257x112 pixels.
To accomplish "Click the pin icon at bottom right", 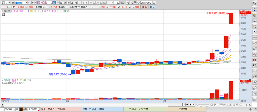I will point(250,109).
